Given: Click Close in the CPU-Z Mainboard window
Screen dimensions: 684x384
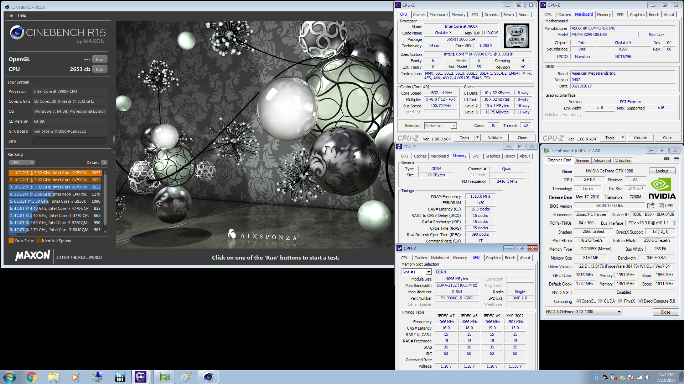Looking at the screenshot, I should click(668, 138).
